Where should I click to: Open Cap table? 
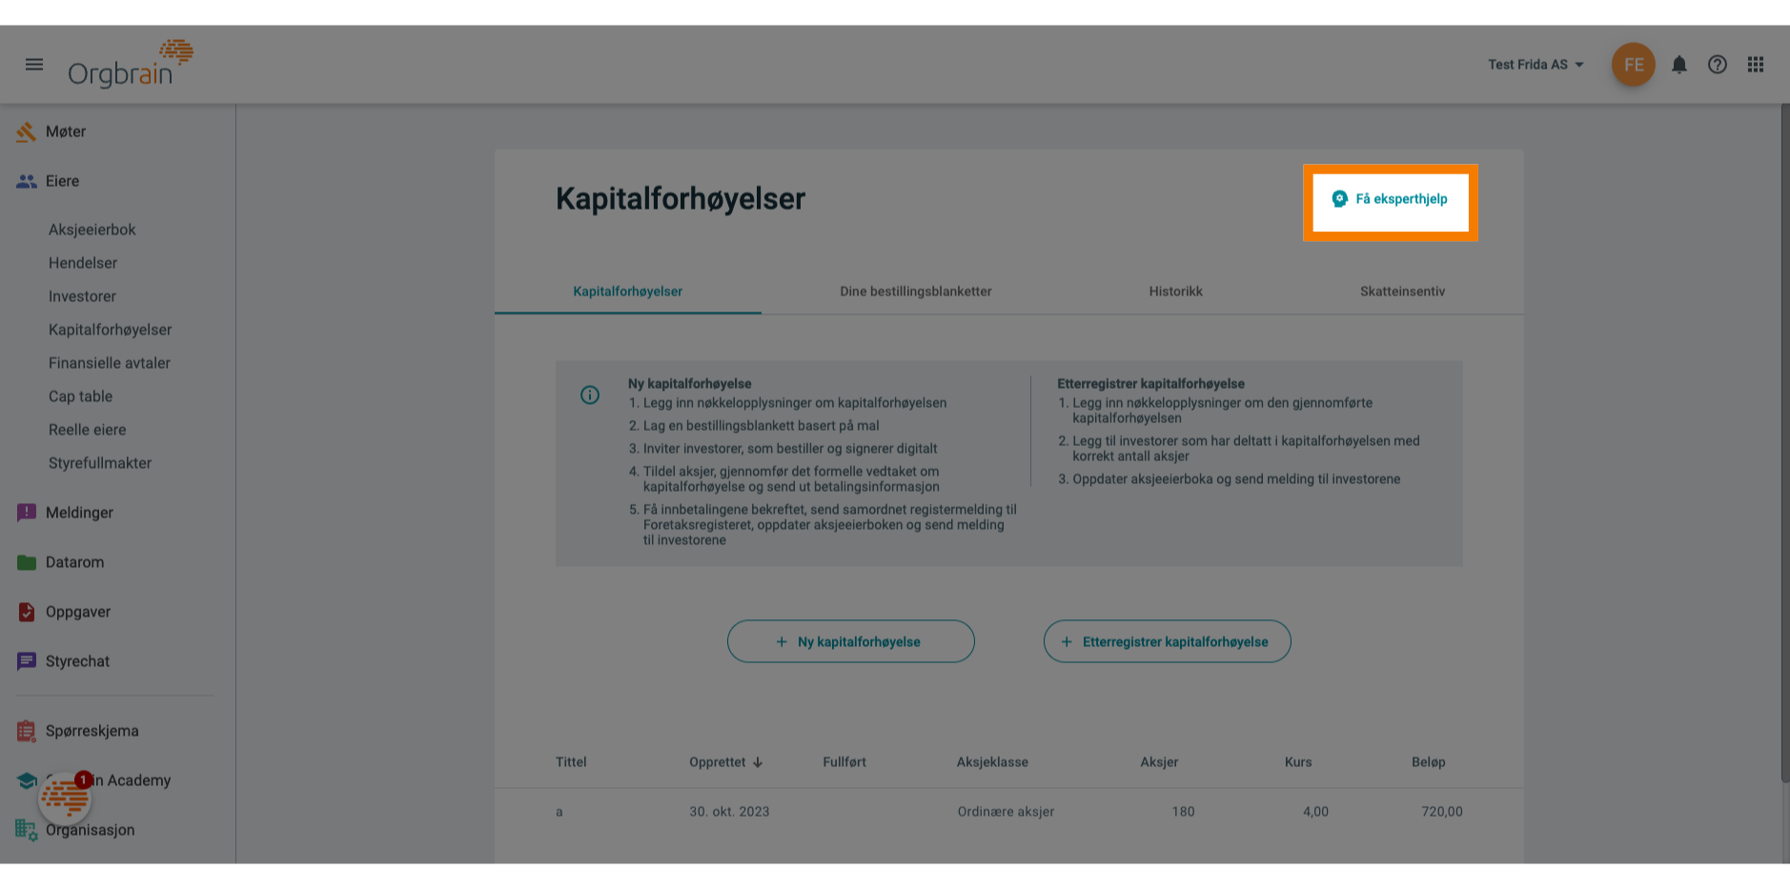point(80,396)
